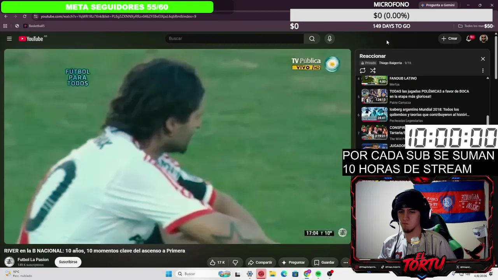Go back with the browser back arrow

pos(6,16)
